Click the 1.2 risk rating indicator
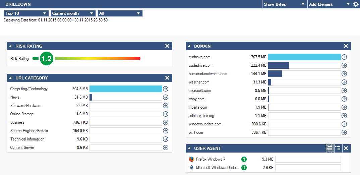This screenshot has height=175, width=360. coord(47,59)
